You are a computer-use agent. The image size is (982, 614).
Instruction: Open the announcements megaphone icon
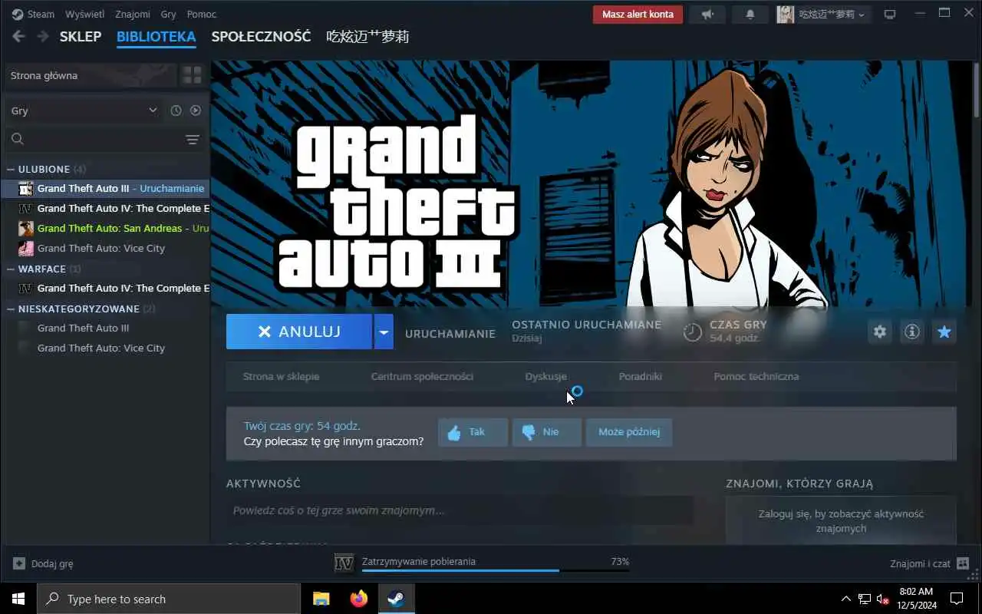click(707, 14)
